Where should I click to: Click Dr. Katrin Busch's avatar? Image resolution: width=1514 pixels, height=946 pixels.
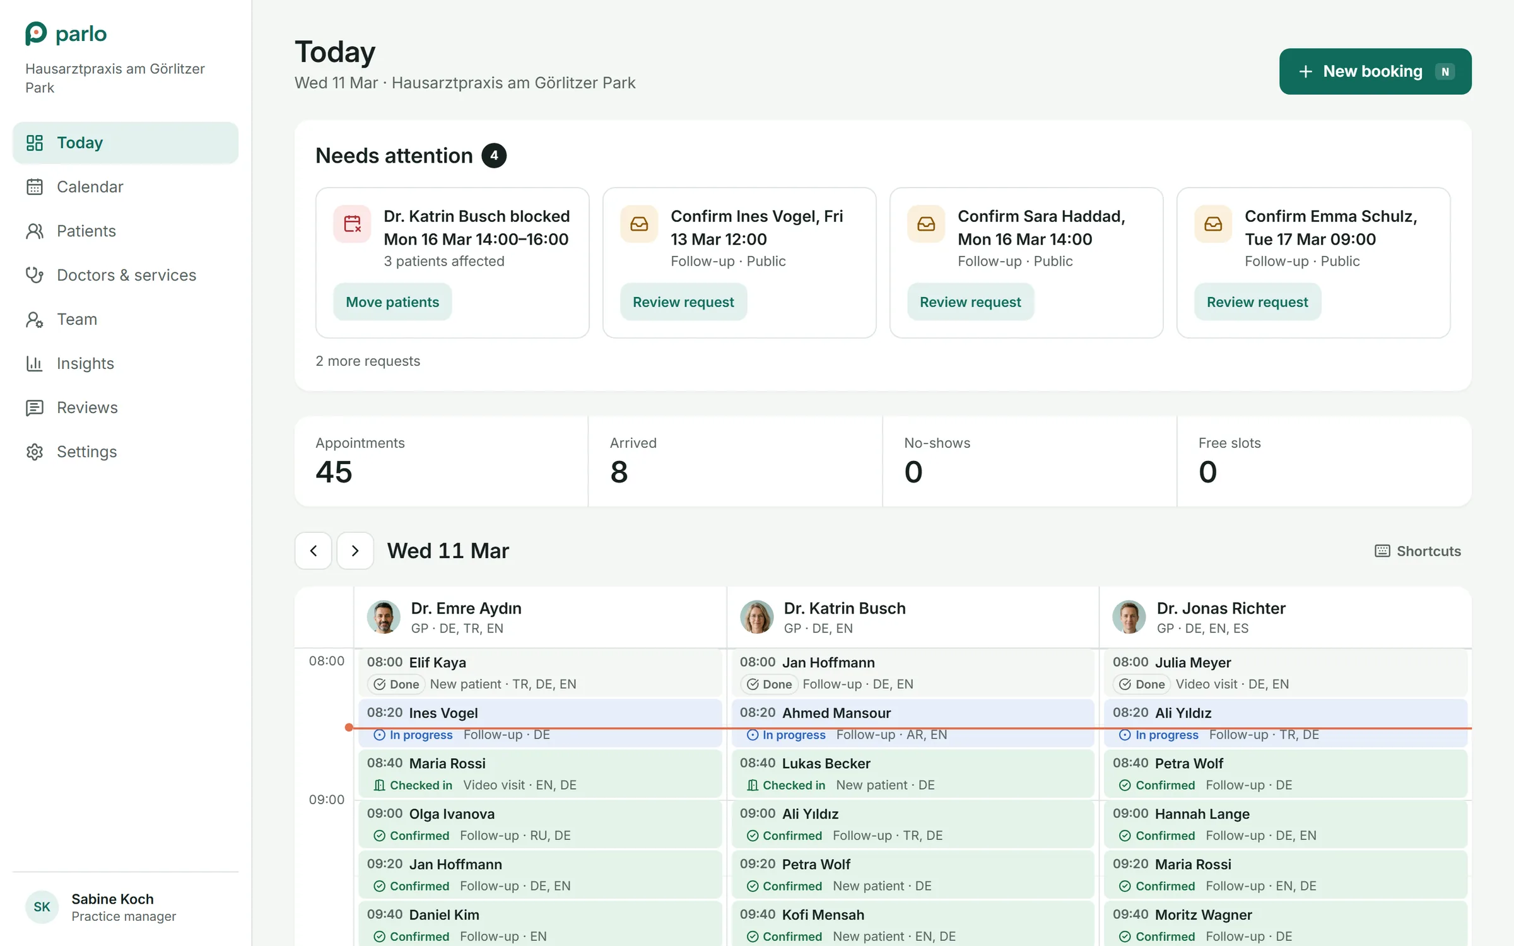(x=756, y=617)
